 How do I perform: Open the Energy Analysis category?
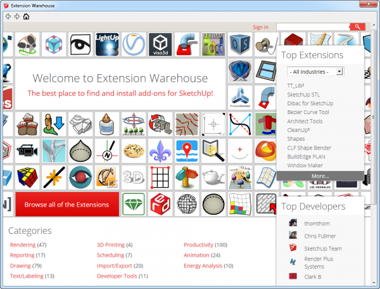pyautogui.click(x=203, y=266)
